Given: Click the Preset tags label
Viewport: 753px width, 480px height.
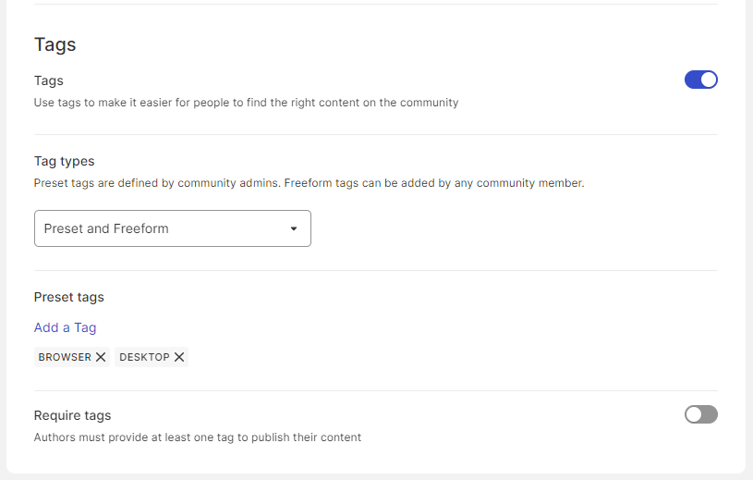Looking at the screenshot, I should pos(68,297).
